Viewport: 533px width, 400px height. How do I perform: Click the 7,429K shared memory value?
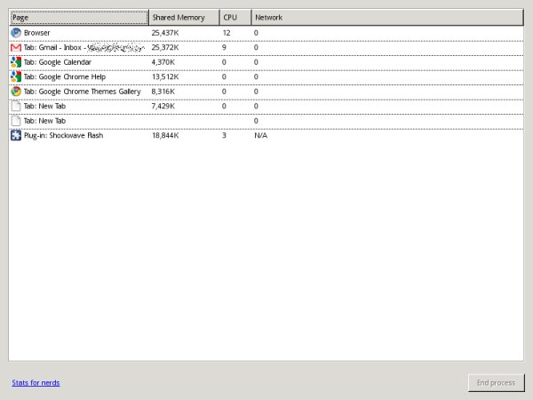[x=163, y=106]
